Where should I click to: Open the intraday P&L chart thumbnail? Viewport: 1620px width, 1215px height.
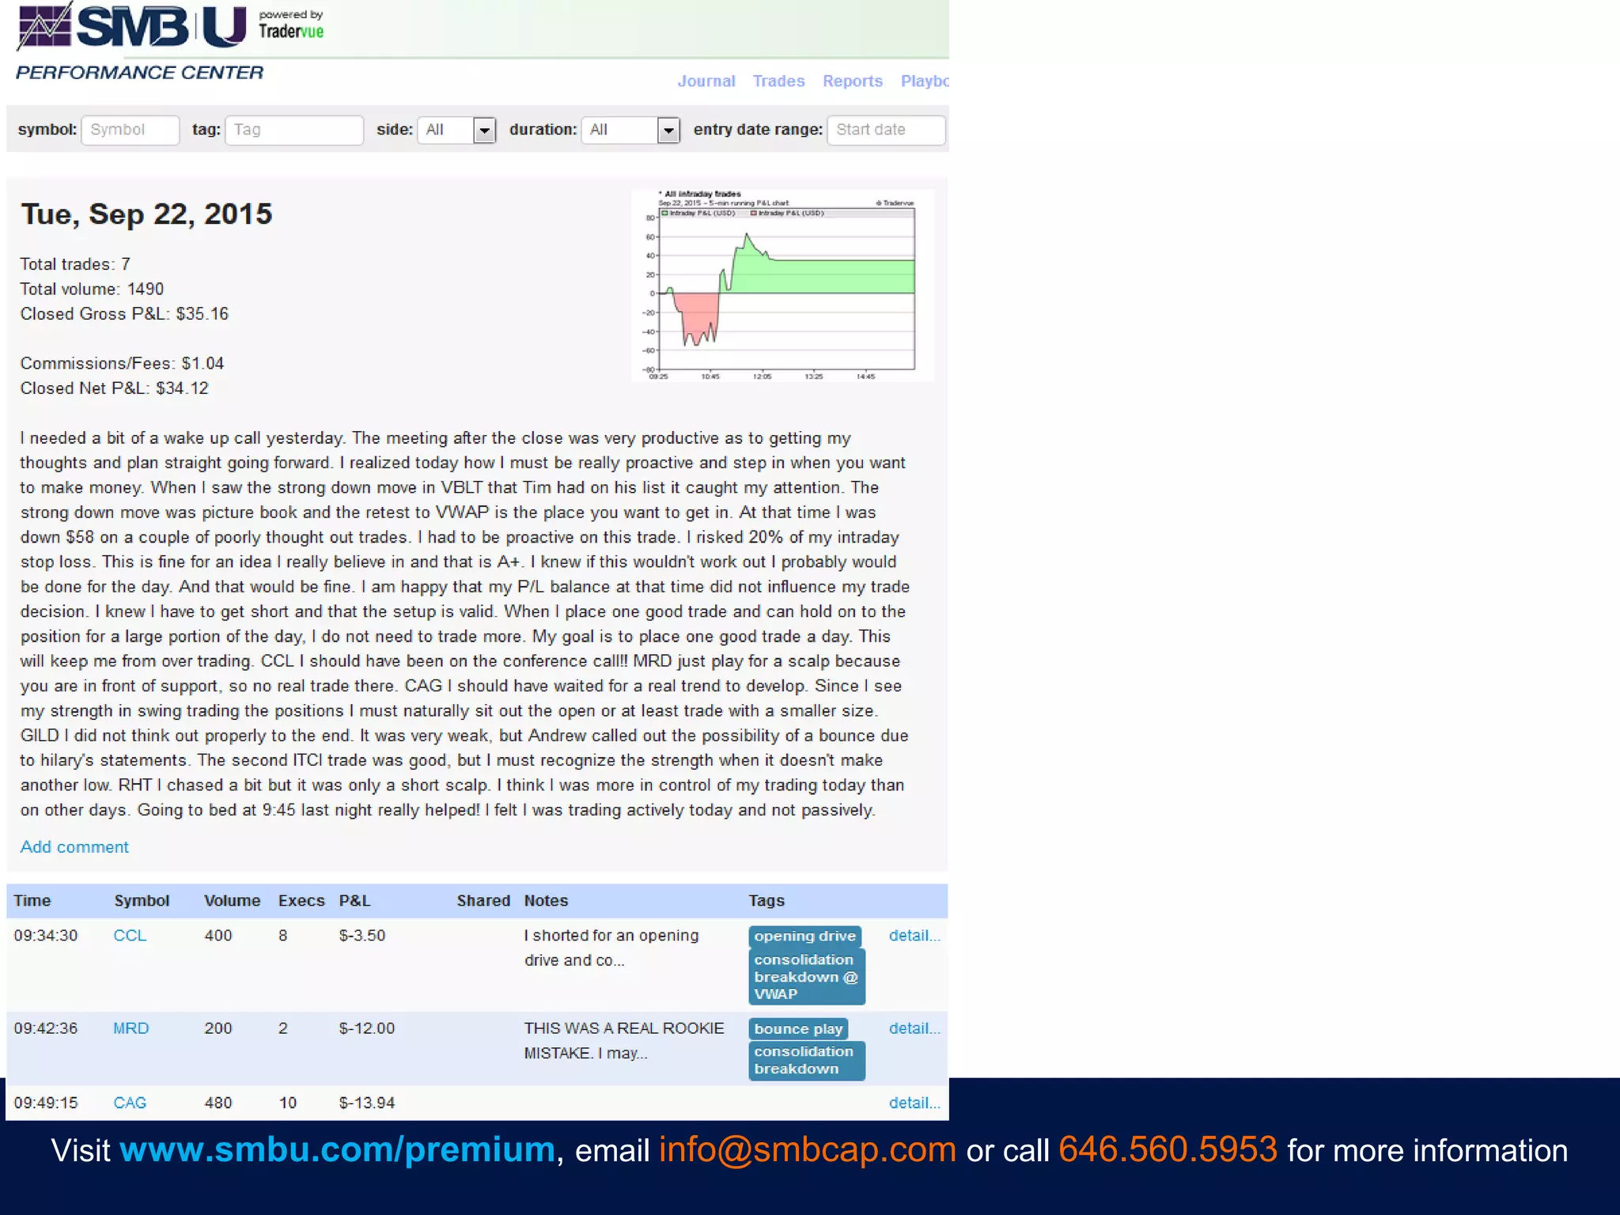(782, 286)
